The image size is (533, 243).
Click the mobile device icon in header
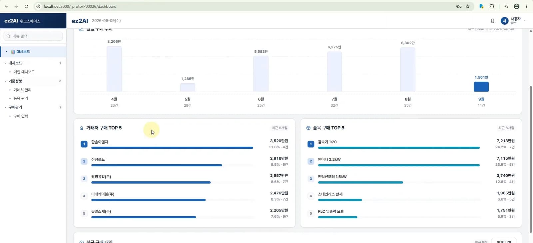tap(493, 21)
